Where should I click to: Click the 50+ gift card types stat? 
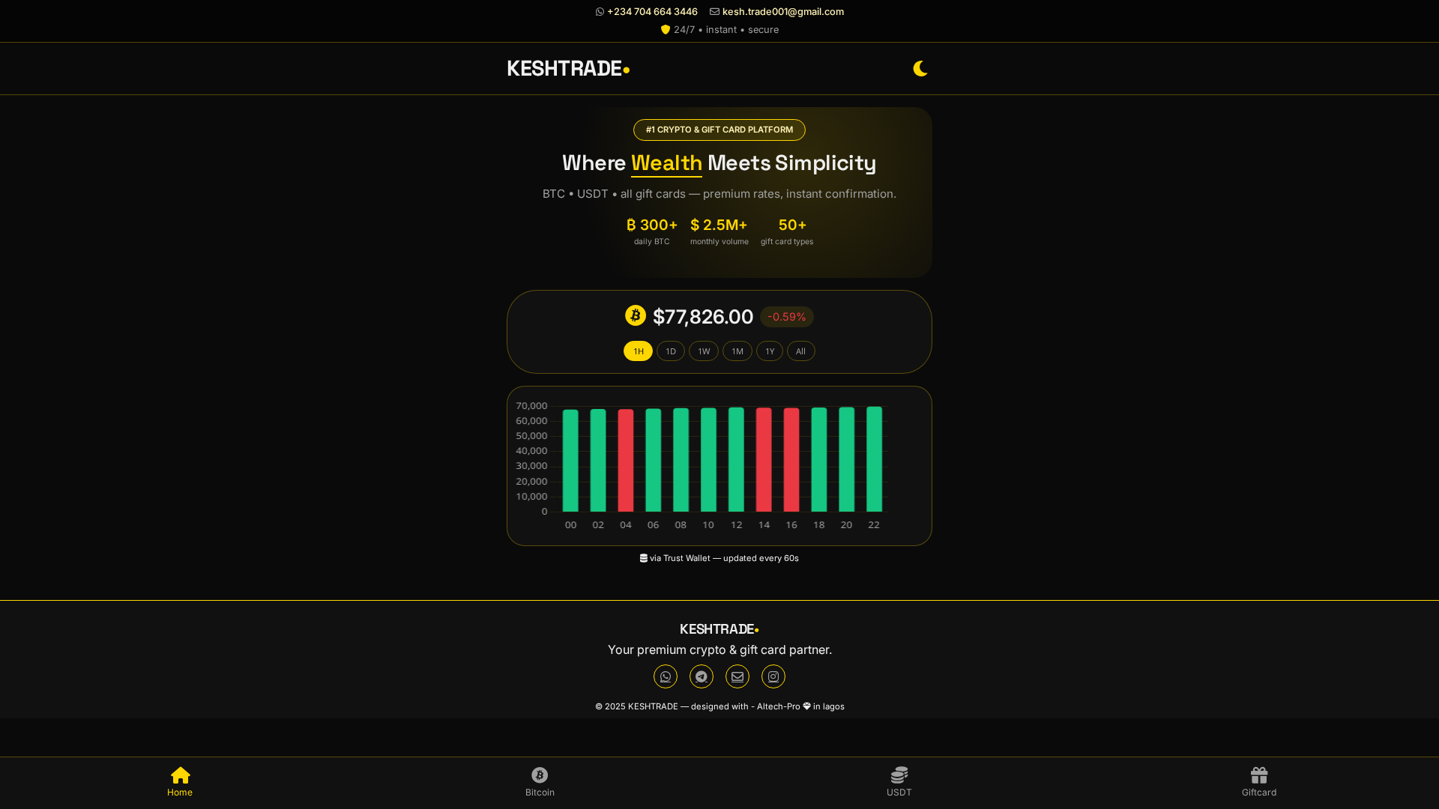pyautogui.click(x=787, y=231)
